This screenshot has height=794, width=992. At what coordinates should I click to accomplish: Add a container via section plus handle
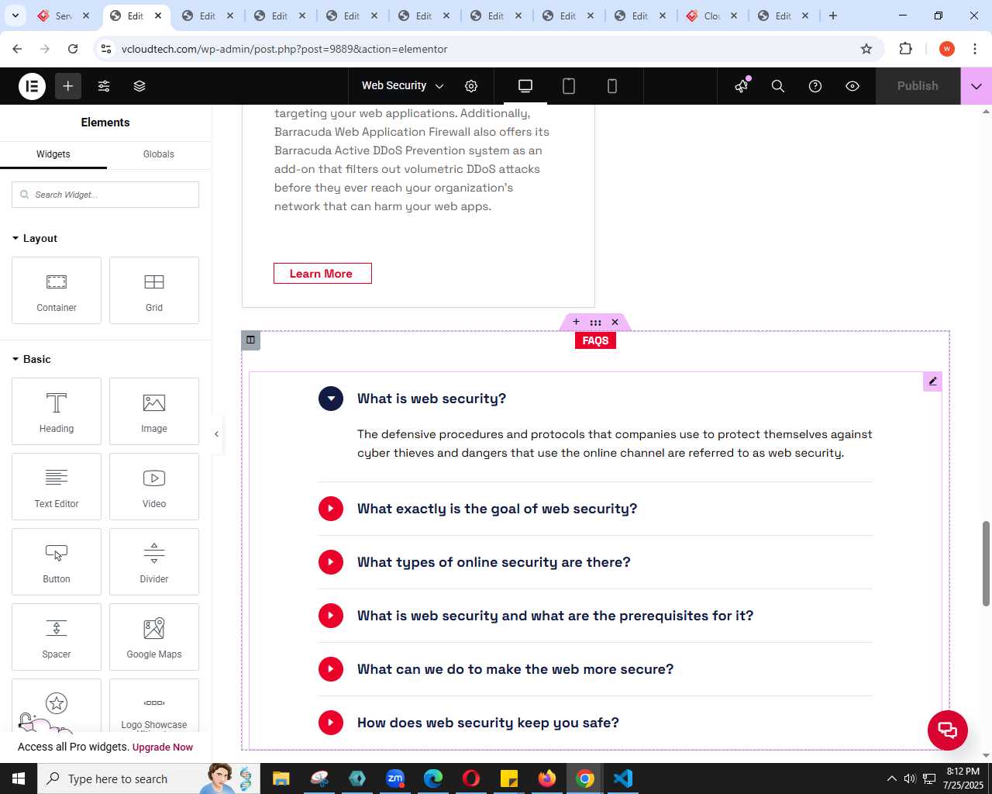[x=576, y=322]
